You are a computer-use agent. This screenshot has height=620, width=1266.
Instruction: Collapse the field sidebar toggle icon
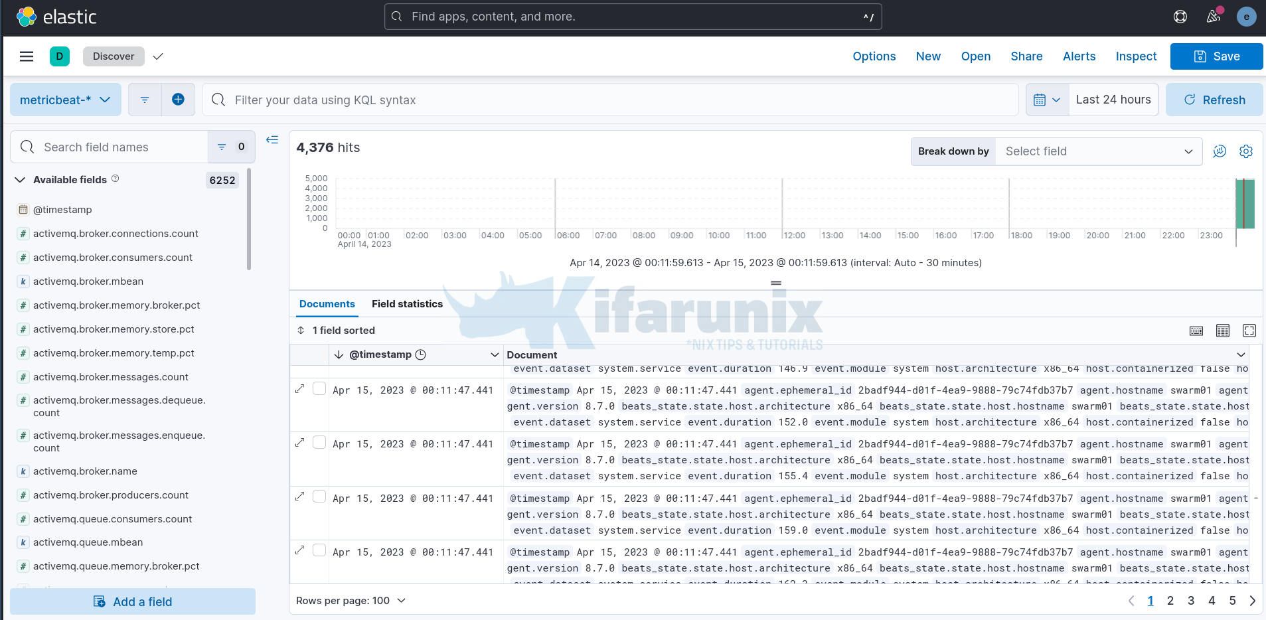pyautogui.click(x=272, y=139)
